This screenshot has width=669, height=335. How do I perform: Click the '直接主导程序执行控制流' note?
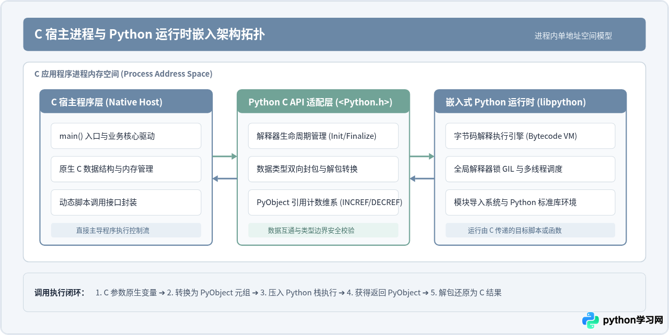click(126, 230)
